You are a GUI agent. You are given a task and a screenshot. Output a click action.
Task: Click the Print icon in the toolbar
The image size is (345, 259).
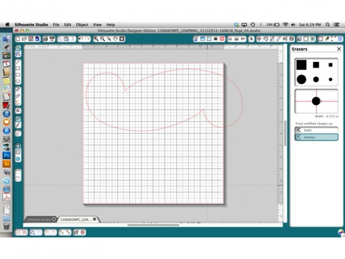[45, 39]
